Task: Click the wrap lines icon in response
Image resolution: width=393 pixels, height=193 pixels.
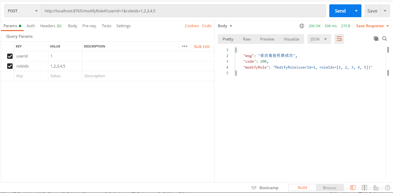Action: [339, 39]
